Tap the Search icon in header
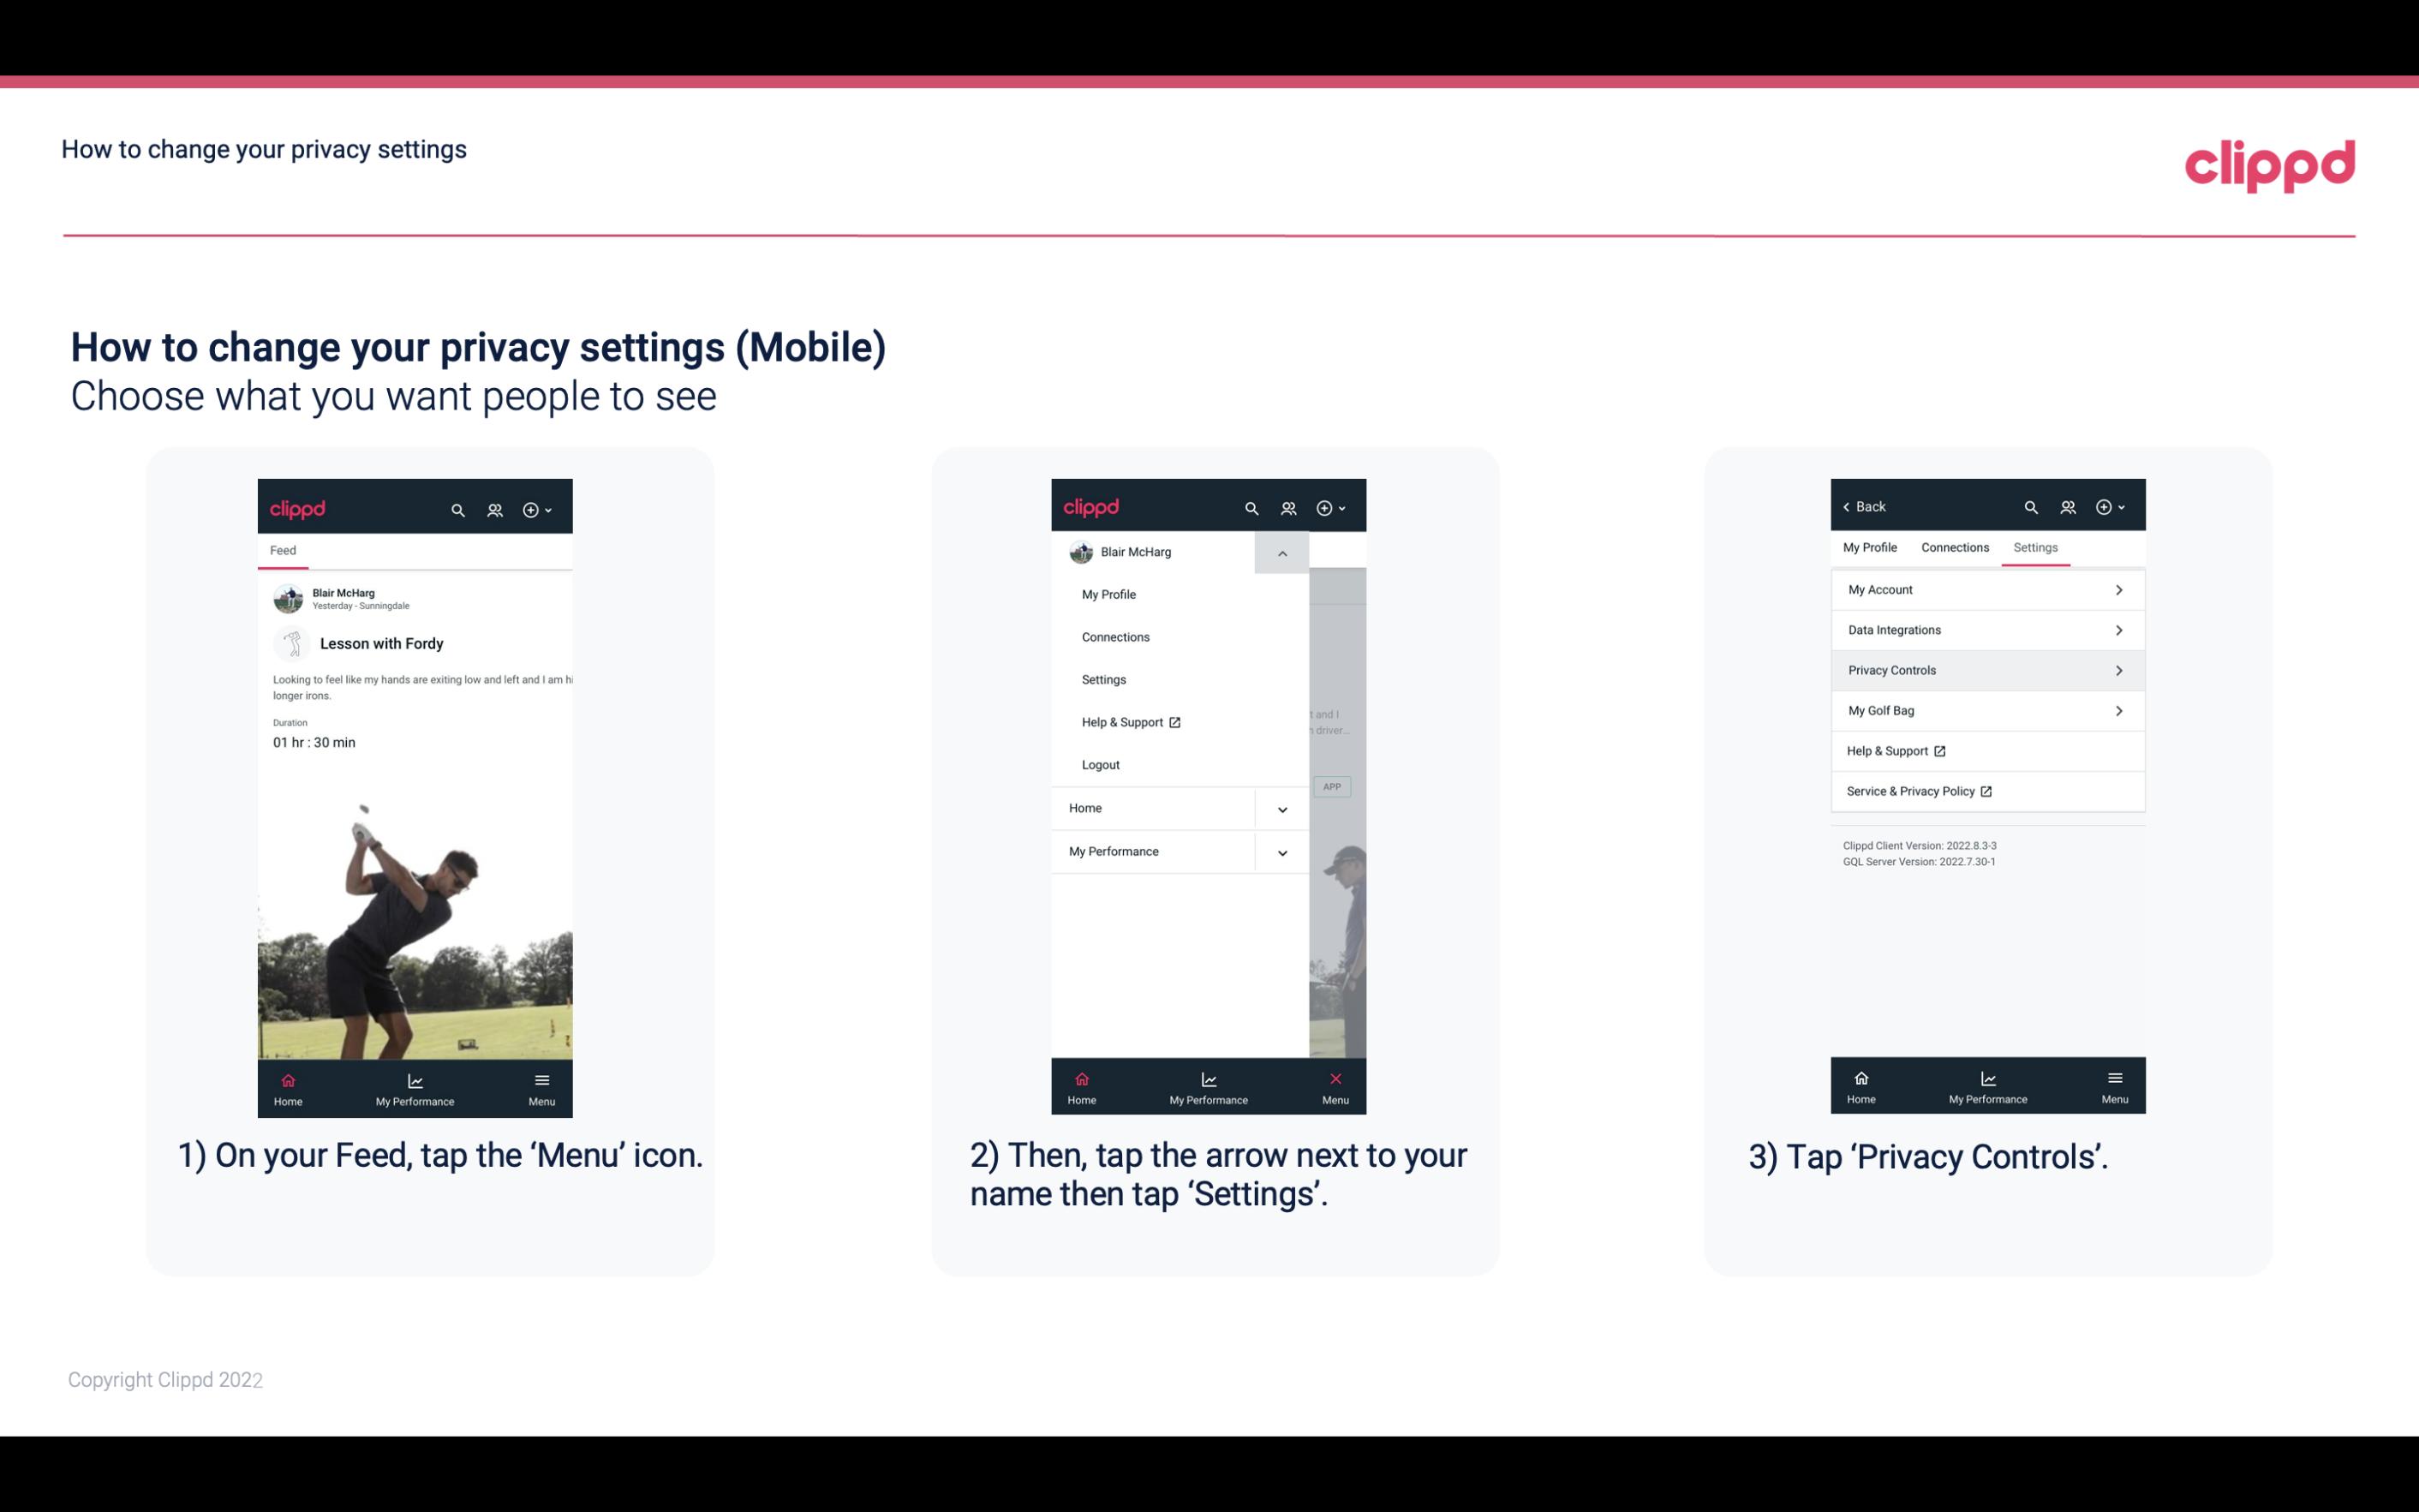Screen dimensions: 2419x1512 click(458, 507)
